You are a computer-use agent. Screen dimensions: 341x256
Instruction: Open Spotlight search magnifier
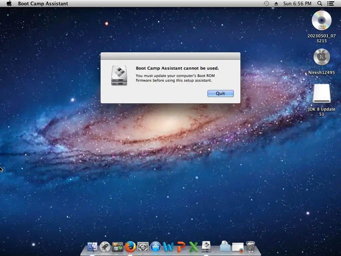coord(319,3)
